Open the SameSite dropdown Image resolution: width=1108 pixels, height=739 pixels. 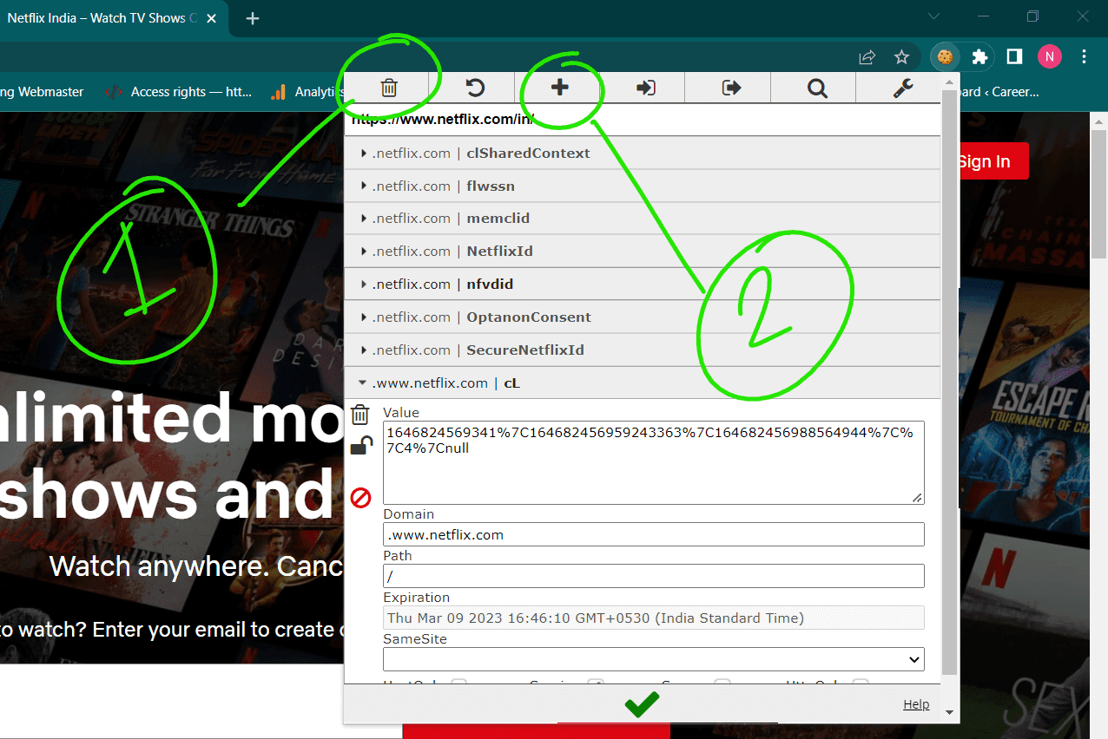(x=654, y=660)
